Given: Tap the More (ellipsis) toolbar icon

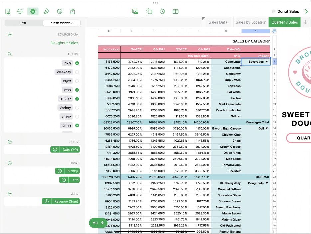Looking at the screenshot, I should (x=20, y=11).
